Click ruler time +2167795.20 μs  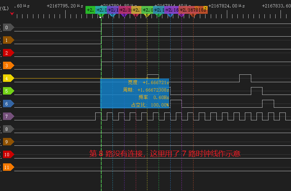pos(65,6)
